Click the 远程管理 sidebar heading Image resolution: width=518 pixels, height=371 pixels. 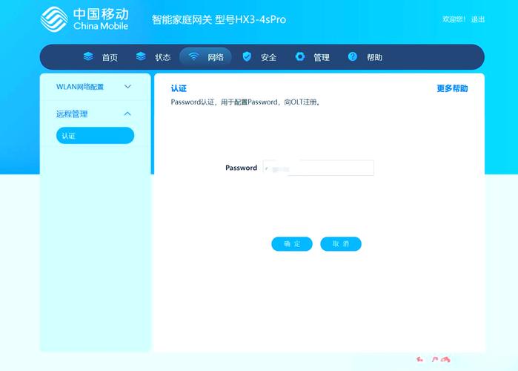click(x=72, y=114)
